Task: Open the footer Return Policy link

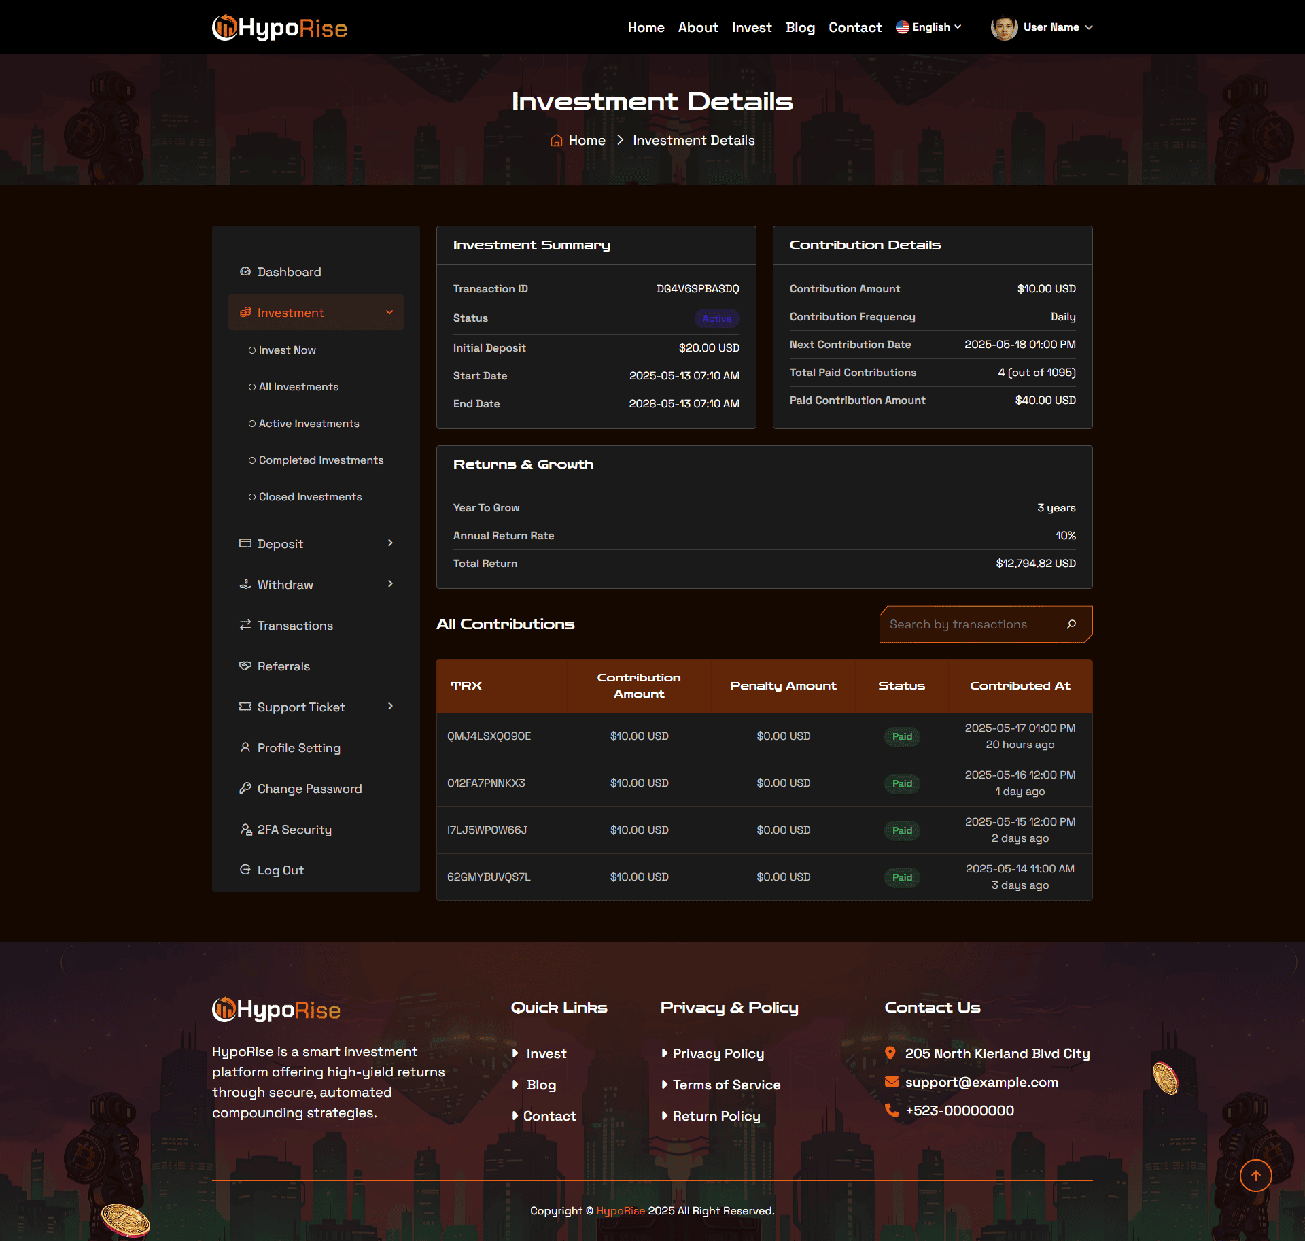Action: [x=716, y=1116]
